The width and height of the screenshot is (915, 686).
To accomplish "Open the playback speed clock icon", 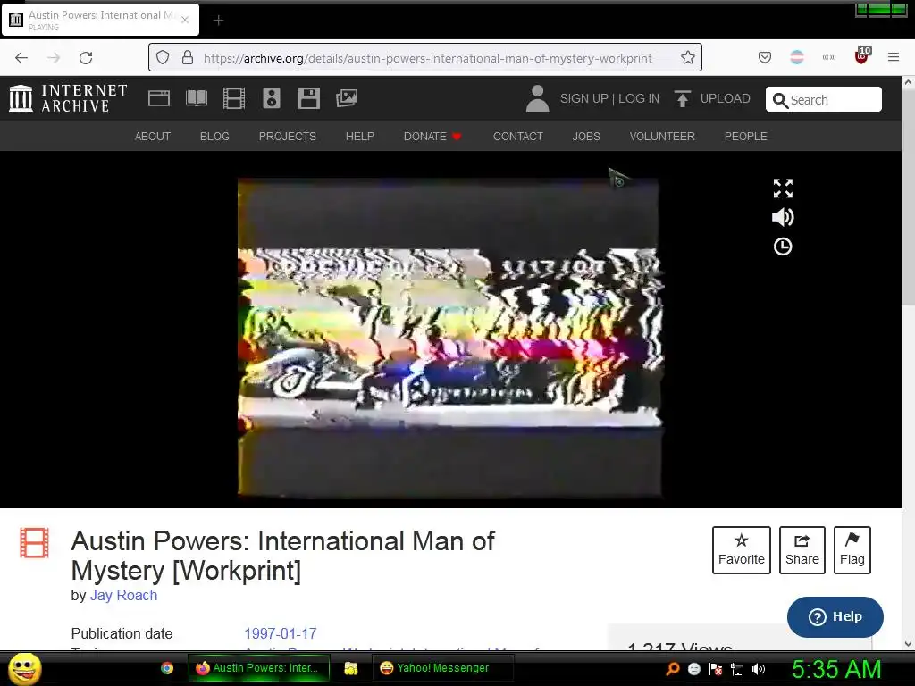I will click(783, 247).
